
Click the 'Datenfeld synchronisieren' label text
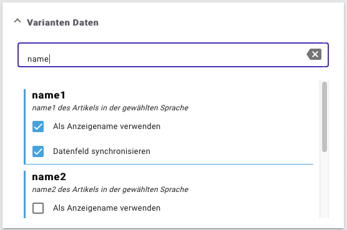coord(102,151)
